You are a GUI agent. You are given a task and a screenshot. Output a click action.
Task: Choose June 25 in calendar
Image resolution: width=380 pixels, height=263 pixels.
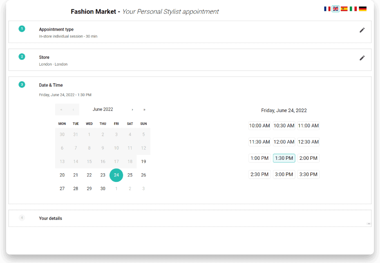point(130,175)
